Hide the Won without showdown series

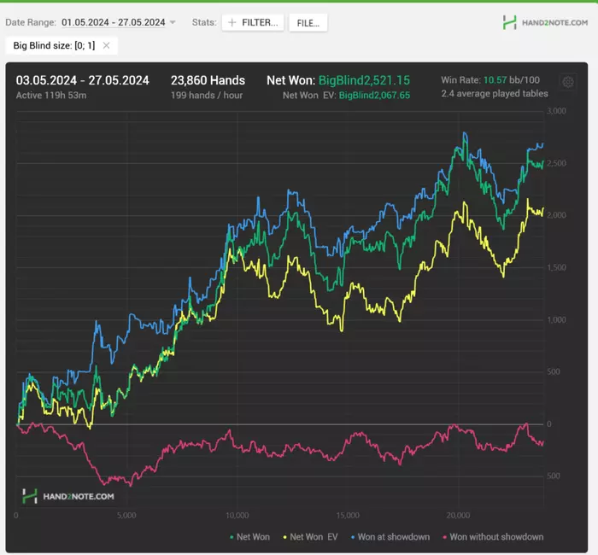pyautogui.click(x=495, y=537)
